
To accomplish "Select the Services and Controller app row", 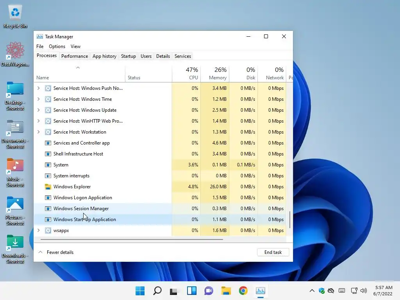I will tap(160, 143).
